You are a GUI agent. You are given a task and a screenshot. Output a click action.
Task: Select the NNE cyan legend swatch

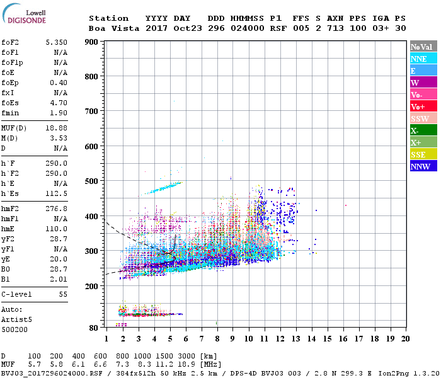click(423, 59)
